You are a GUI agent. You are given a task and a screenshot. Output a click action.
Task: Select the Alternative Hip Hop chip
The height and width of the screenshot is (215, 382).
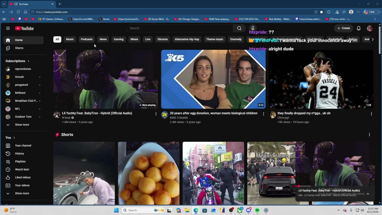[187, 39]
